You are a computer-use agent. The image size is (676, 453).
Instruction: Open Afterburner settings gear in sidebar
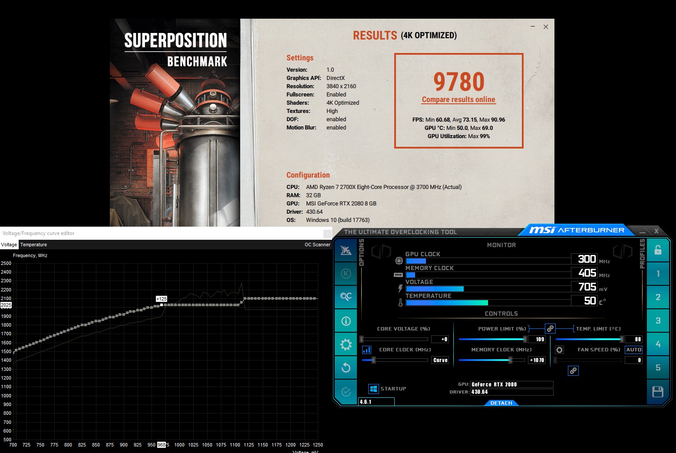pos(346,344)
